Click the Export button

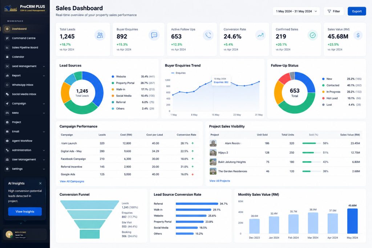[357, 11]
